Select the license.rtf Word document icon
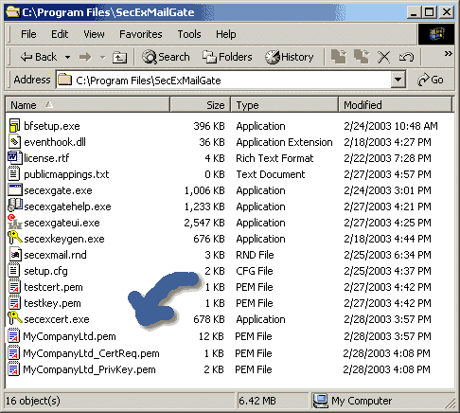The image size is (460, 413). pos(14,157)
